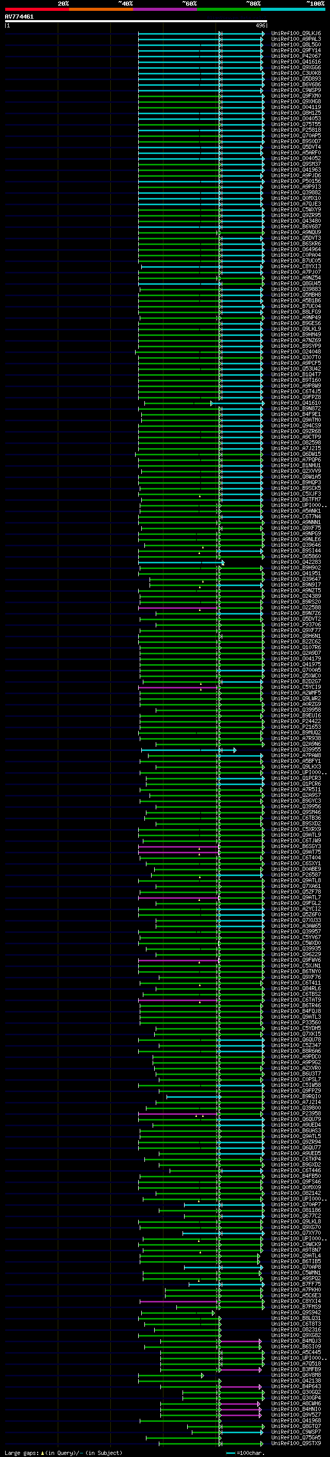Select the UniRef100_P50156 label
This screenshot has width=330, height=1457.
pyautogui.click(x=295, y=181)
